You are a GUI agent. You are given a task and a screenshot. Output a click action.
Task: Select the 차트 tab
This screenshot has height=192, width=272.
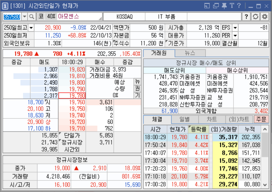coord(212,119)
